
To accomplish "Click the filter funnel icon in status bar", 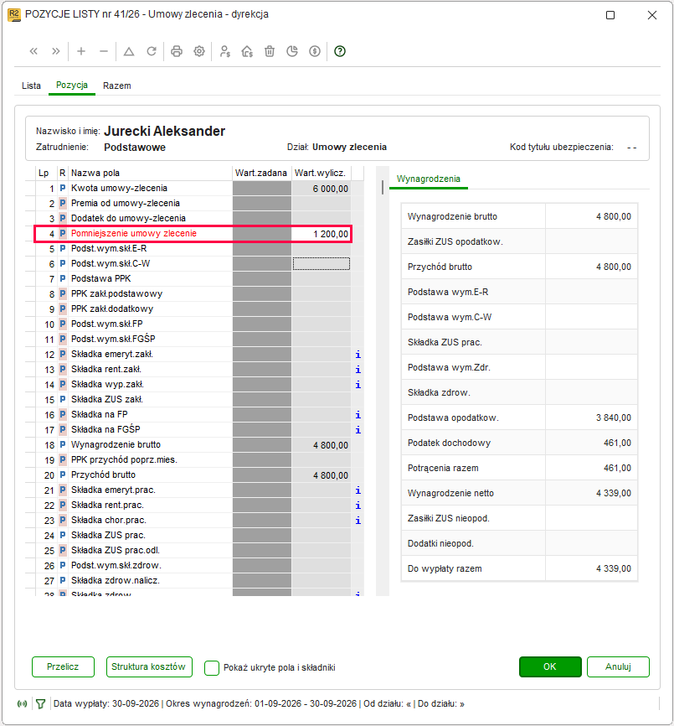I will pyautogui.click(x=41, y=704).
